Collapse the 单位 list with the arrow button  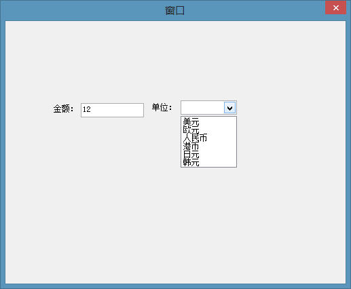coord(229,108)
